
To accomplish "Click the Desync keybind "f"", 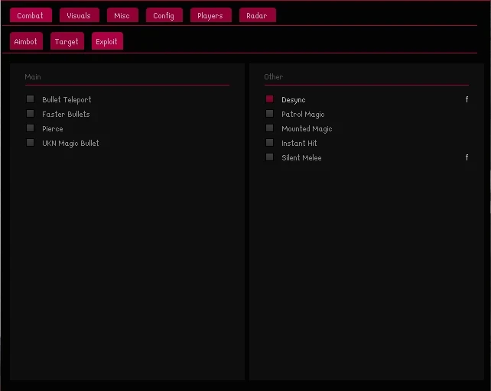I will (467, 99).
